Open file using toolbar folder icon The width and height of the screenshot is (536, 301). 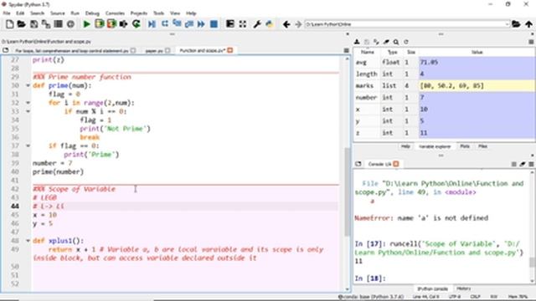coord(21,24)
